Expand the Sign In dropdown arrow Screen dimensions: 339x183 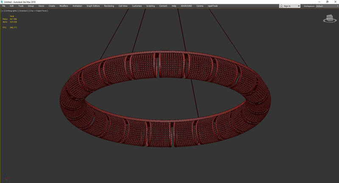click(299, 6)
